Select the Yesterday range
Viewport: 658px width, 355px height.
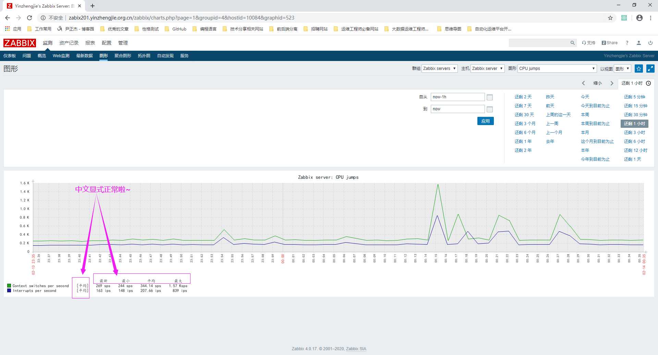[x=550, y=97]
